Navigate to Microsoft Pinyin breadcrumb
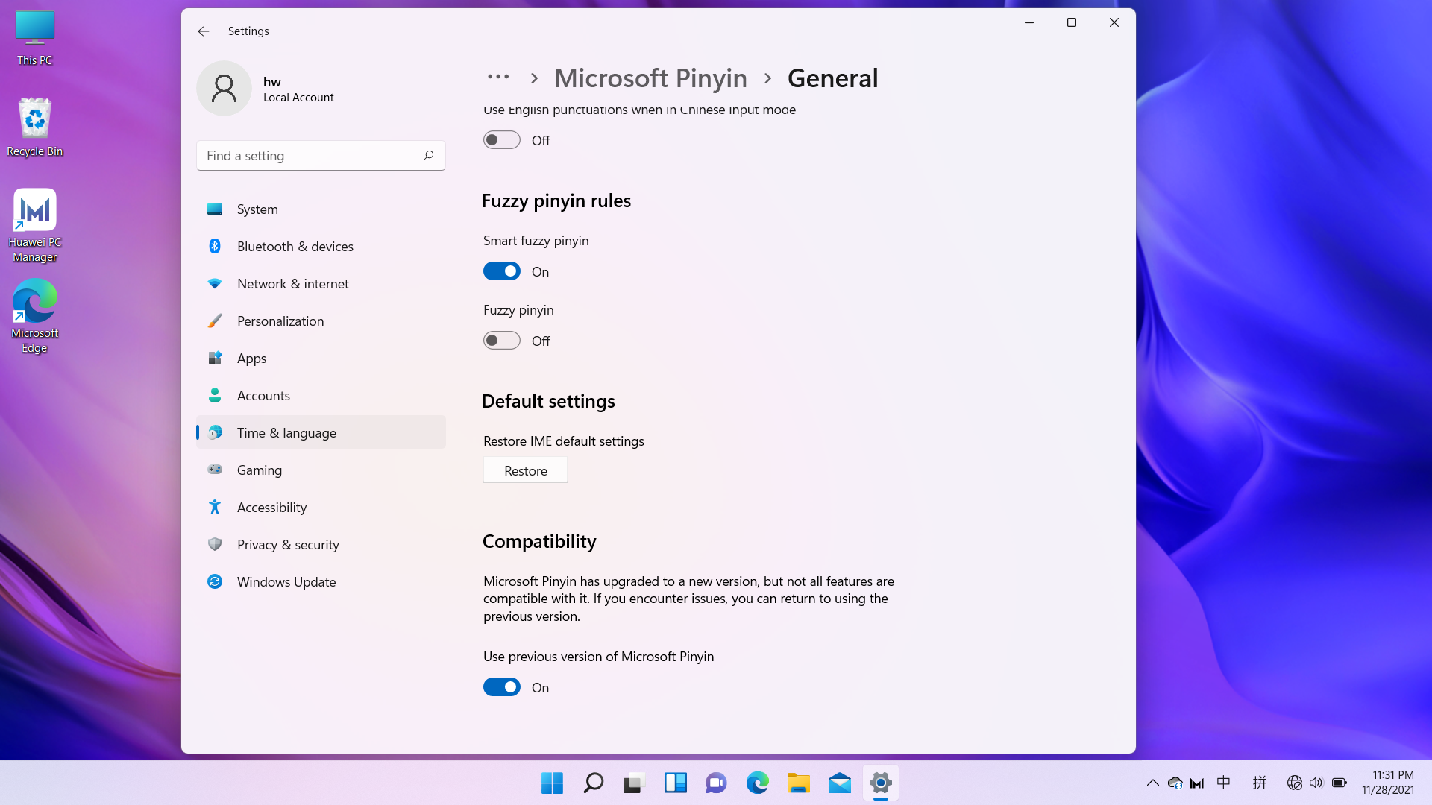Screen dimensions: 1432x805 [x=650, y=78]
